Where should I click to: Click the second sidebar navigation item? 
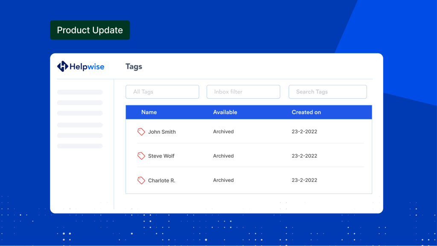(79, 102)
